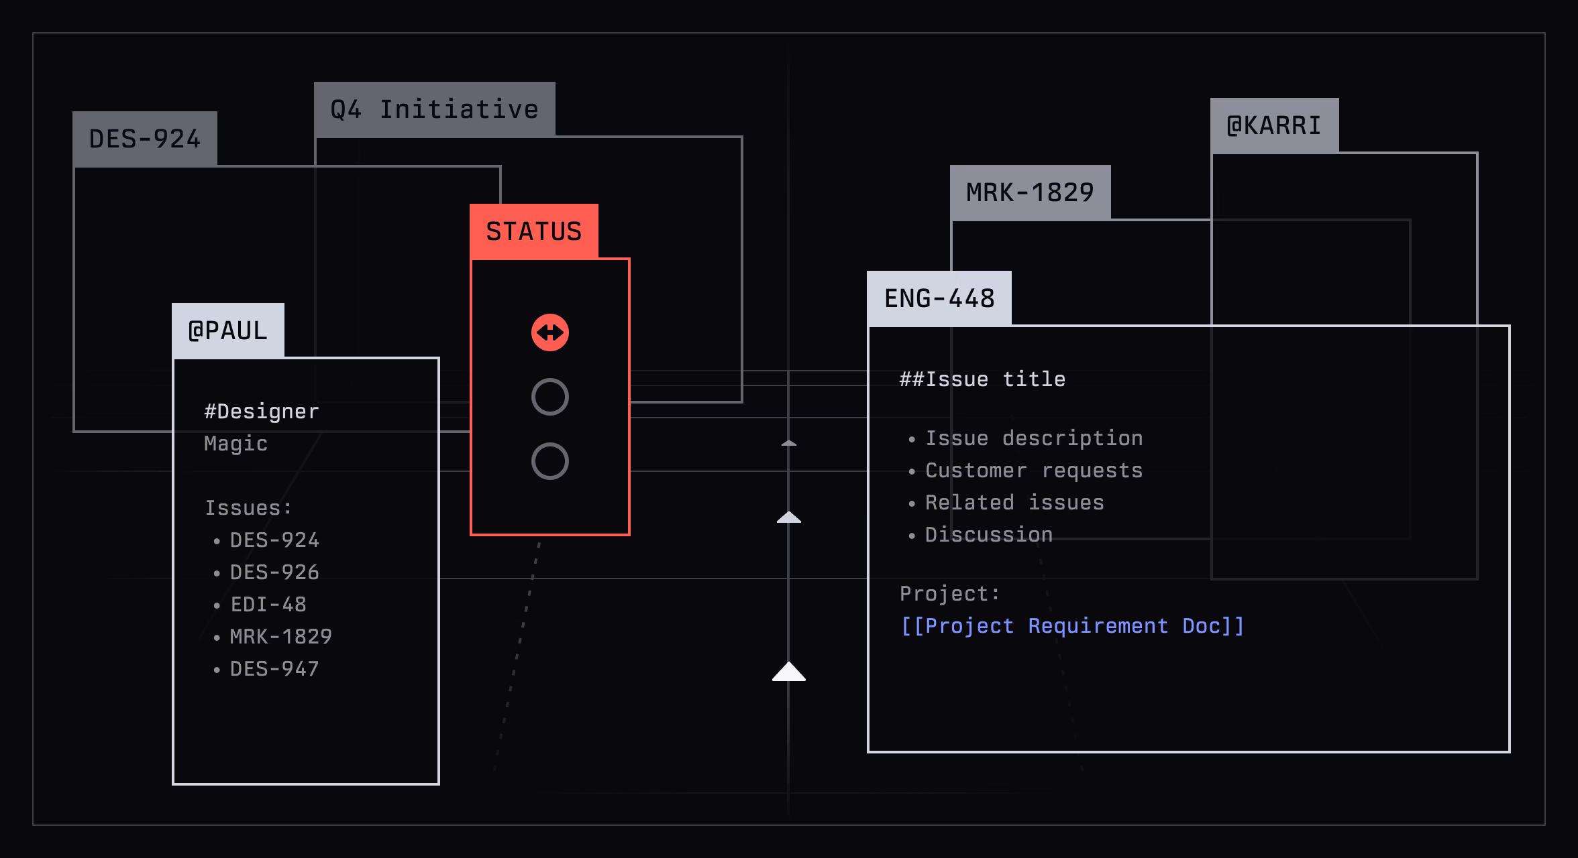Select the bottom empty status circle

pos(549,461)
